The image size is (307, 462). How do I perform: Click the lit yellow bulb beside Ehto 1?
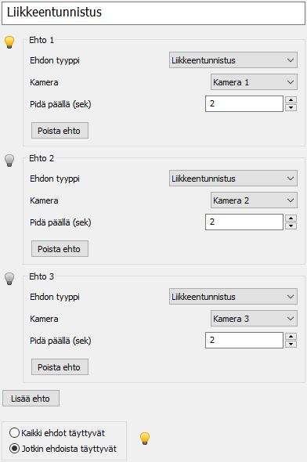pyautogui.click(x=9, y=42)
